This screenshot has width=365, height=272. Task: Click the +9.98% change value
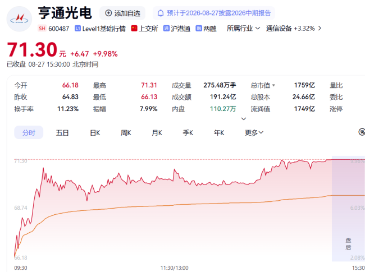point(106,54)
